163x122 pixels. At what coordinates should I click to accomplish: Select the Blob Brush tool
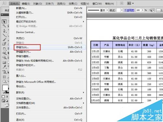4,44
